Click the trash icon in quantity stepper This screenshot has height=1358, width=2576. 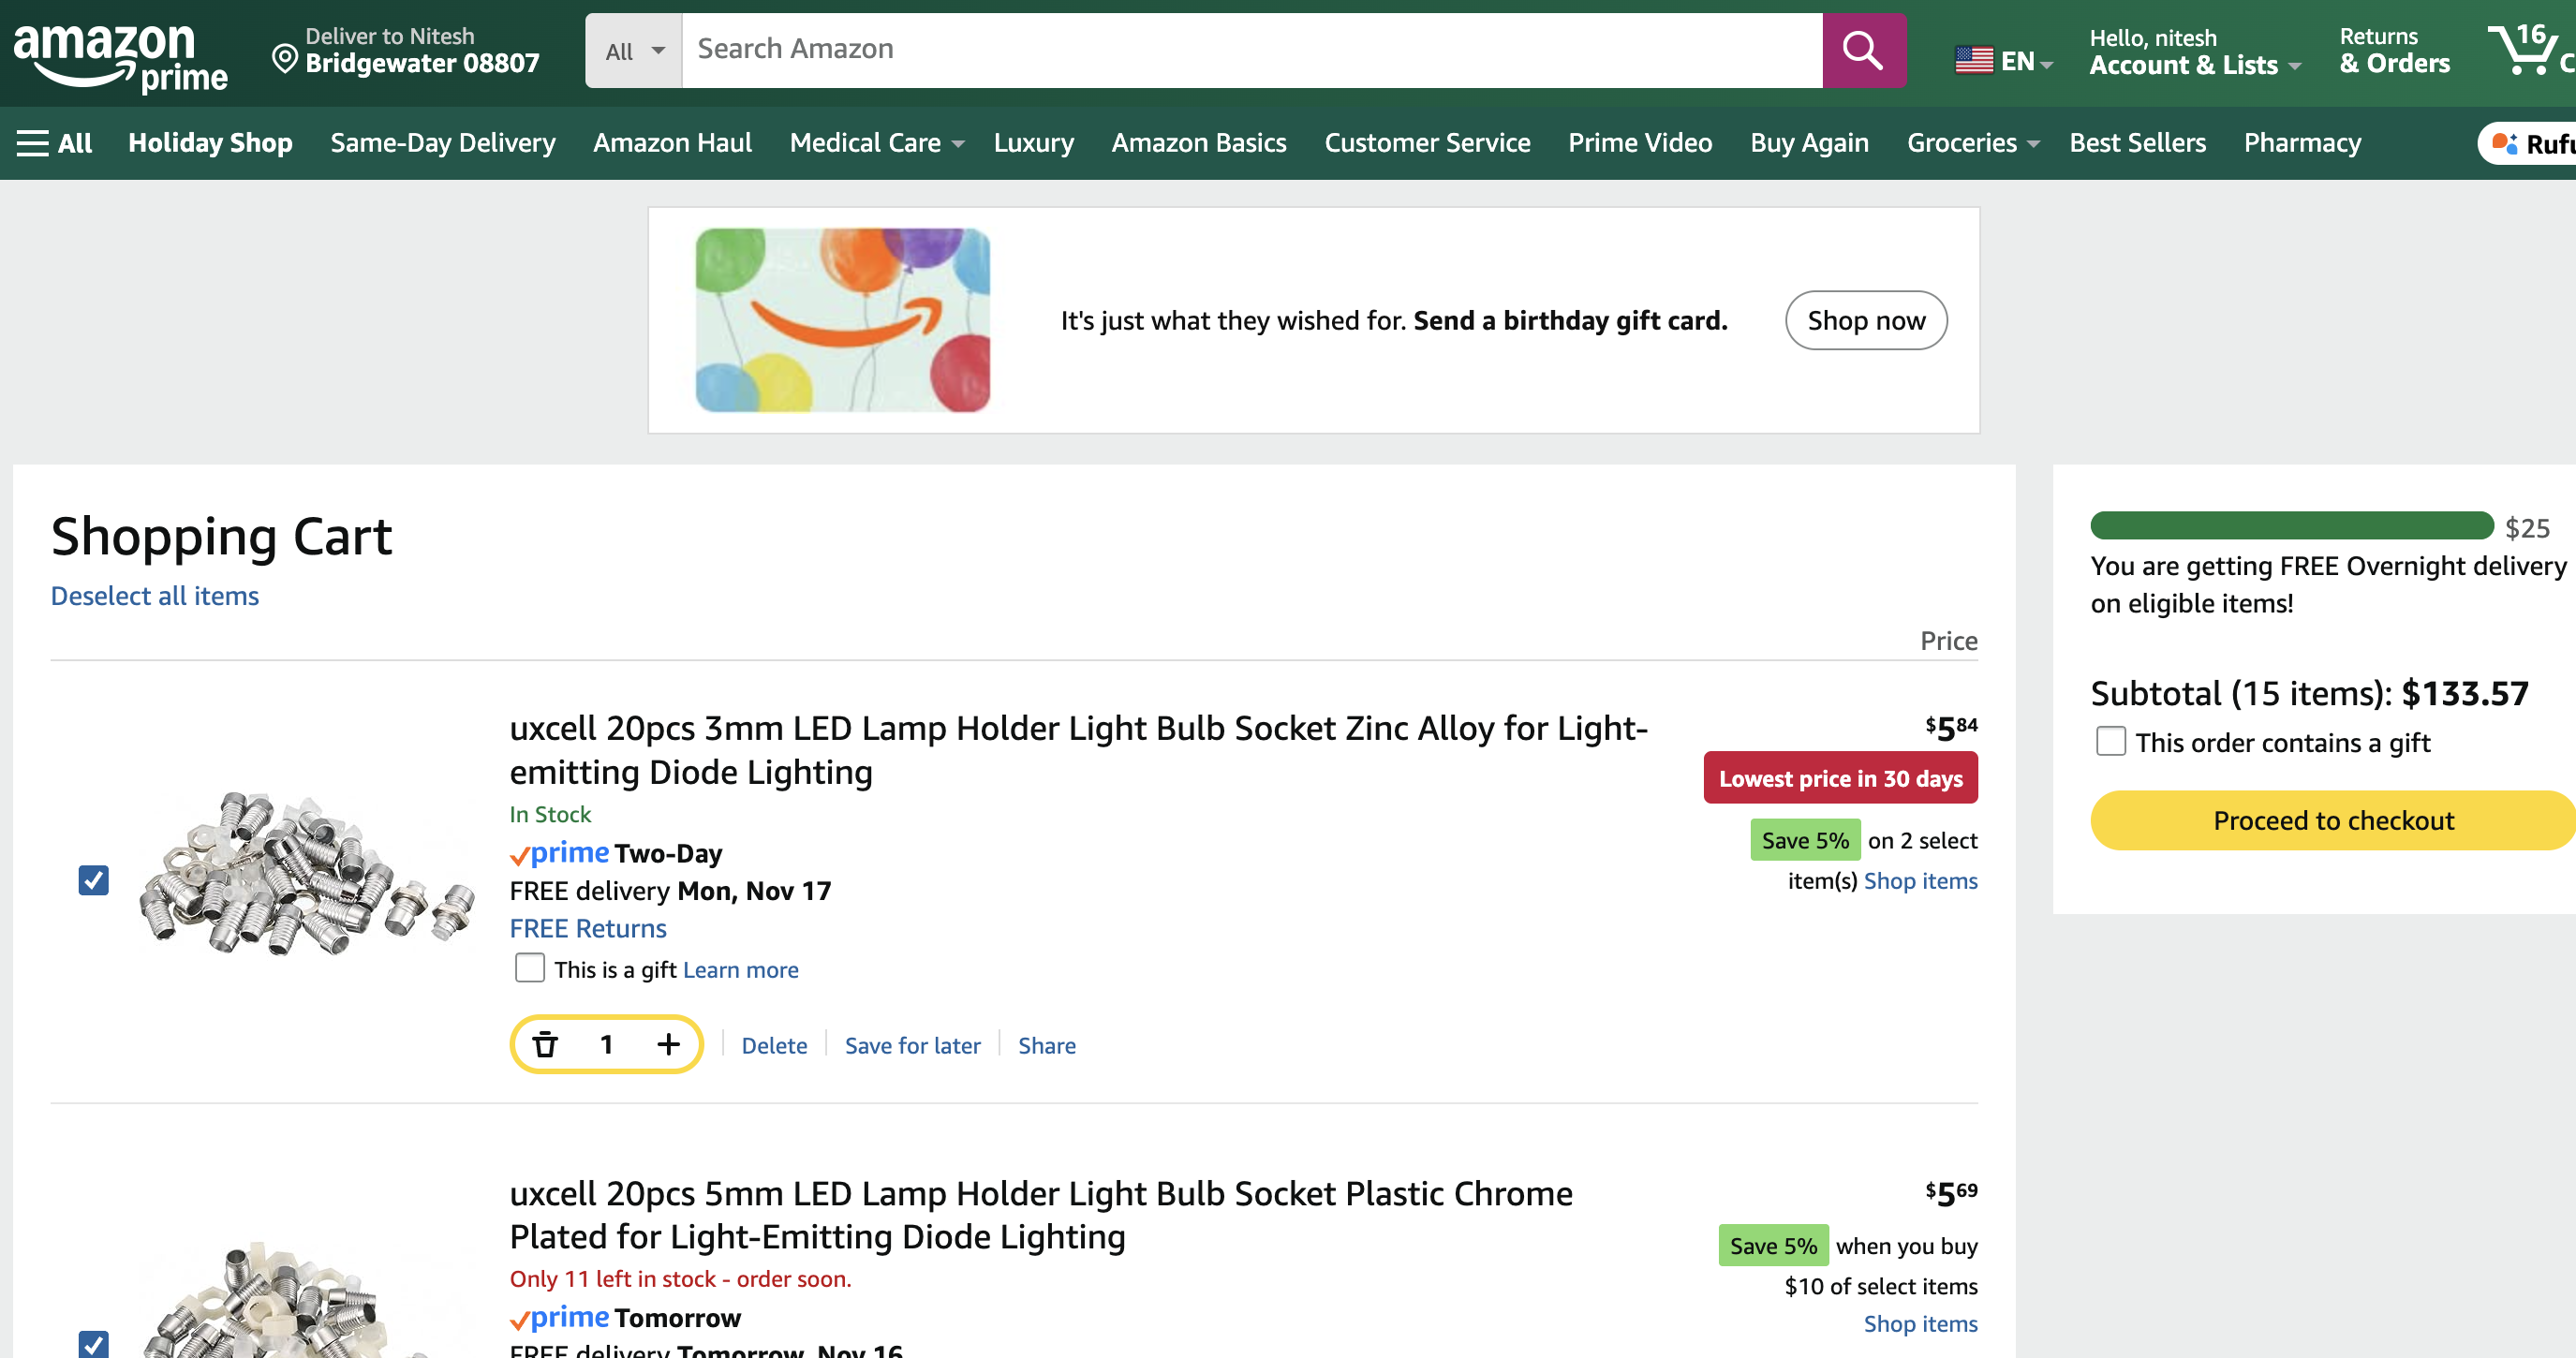click(x=545, y=1044)
